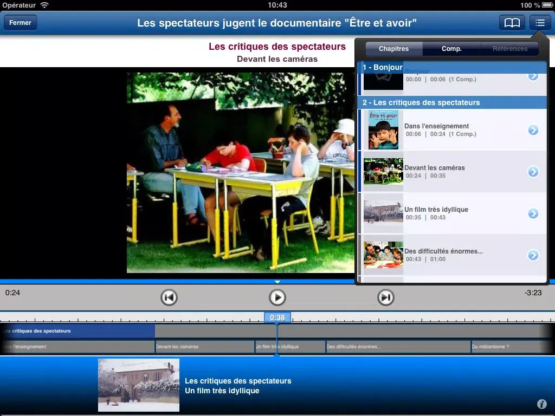Tap Devant les caméras list title
Screen dimensions: 555x416
[434, 168]
